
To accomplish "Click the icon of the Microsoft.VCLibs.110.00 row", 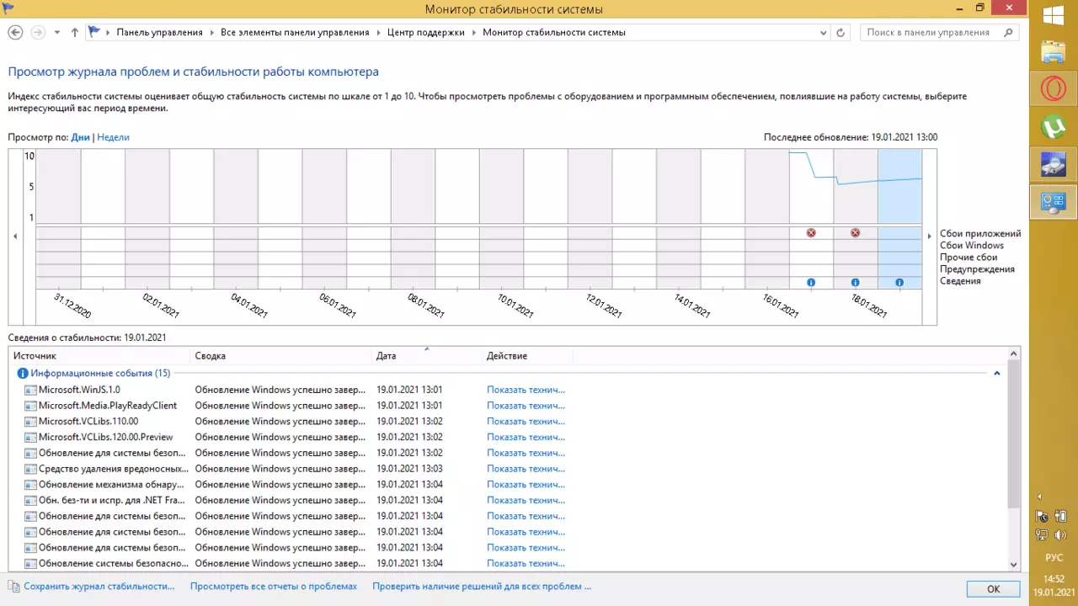I will (31, 422).
